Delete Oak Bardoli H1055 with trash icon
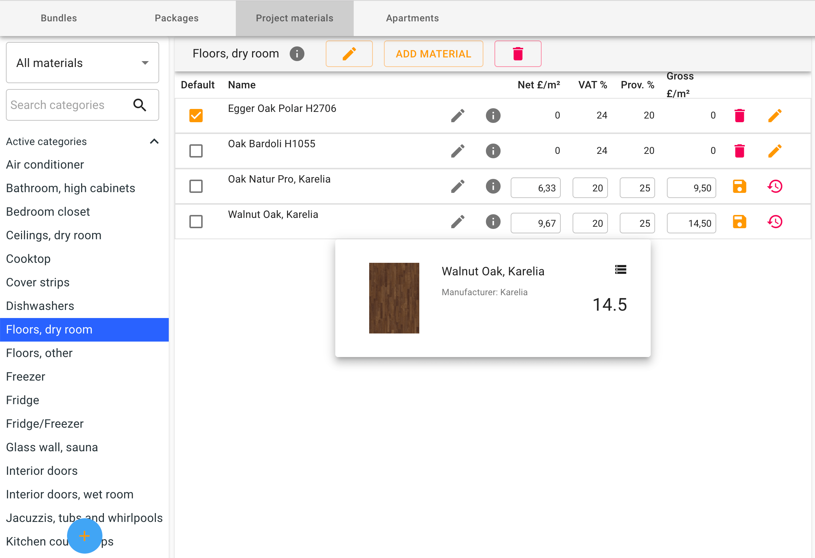Image resolution: width=815 pixels, height=558 pixels. pos(739,151)
